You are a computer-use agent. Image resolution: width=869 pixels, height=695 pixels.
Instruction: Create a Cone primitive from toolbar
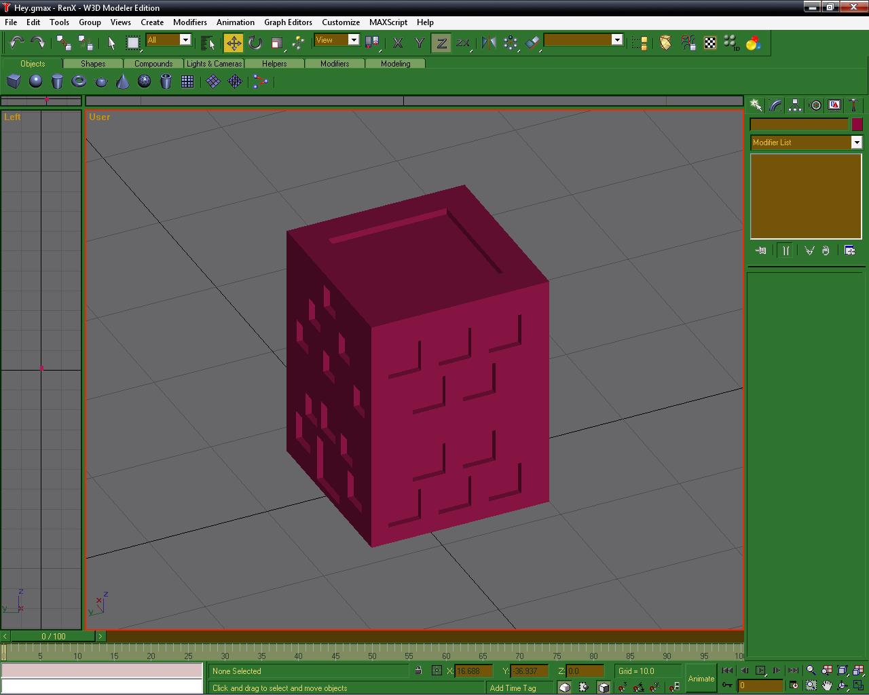pos(123,81)
